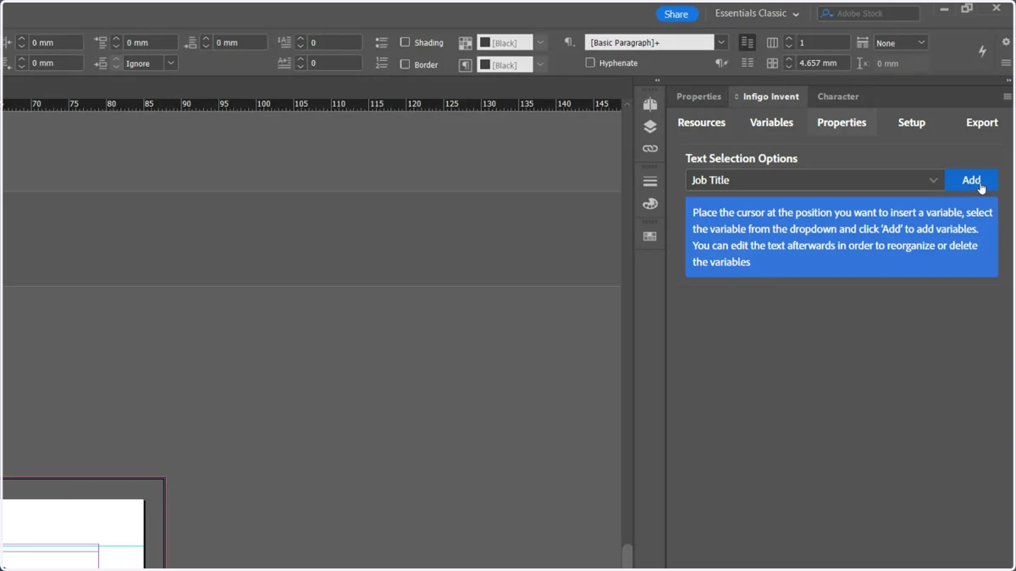Image resolution: width=1016 pixels, height=571 pixels.
Task: Expand the border color Black dropdown arrow
Action: tap(540, 64)
